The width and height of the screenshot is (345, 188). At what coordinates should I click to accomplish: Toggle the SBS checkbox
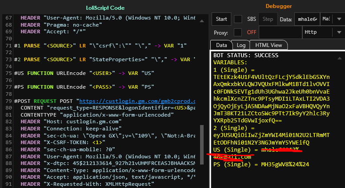click(238, 19)
